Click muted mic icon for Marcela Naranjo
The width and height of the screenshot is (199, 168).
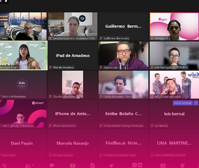pos(50,155)
